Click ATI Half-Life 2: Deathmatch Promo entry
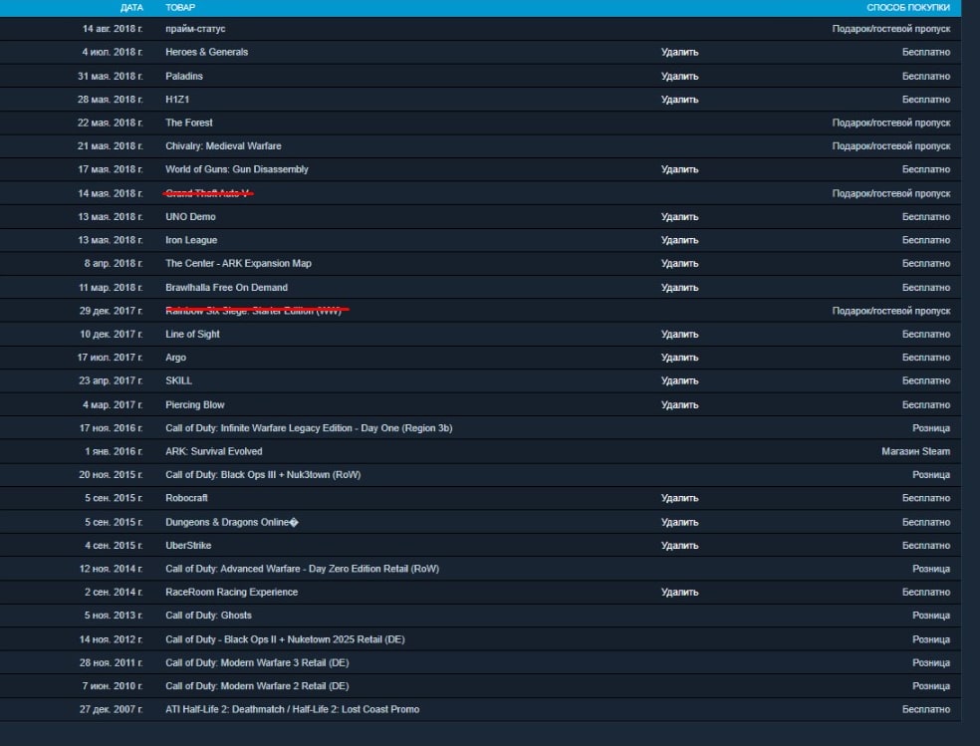This screenshot has height=746, width=980. coord(293,709)
